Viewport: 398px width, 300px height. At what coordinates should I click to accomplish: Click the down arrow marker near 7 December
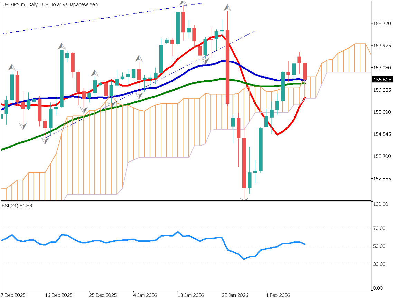coord(22,126)
